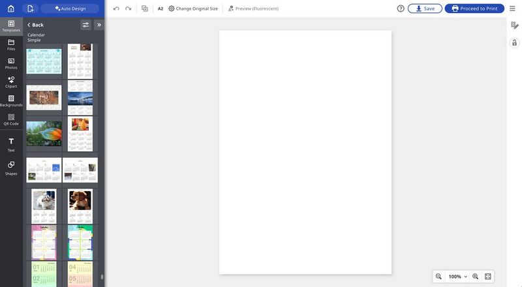Viewport: 522px width, 287px height.
Task: Toggle Preview (Fluorescent) mode
Action: tap(253, 8)
